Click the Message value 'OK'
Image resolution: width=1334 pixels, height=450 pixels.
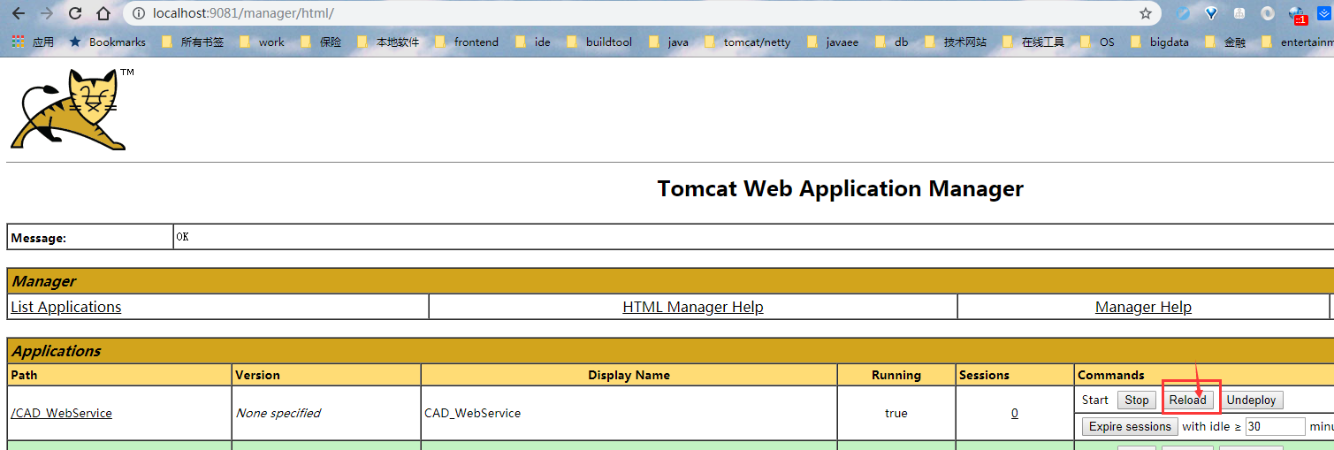pos(182,237)
